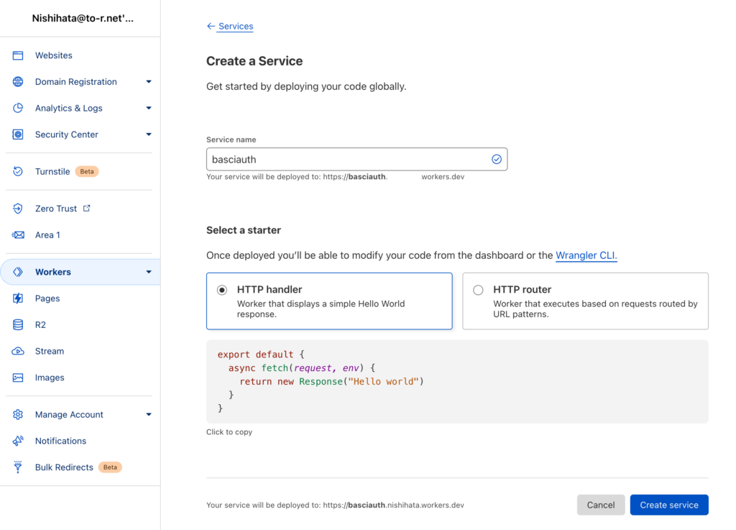Image resolution: width=736 pixels, height=530 pixels.
Task: Open Zero Trust in the sidebar
Action: [56, 209]
